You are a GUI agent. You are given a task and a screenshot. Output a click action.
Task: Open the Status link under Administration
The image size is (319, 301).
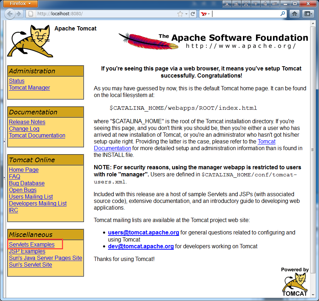click(17, 81)
